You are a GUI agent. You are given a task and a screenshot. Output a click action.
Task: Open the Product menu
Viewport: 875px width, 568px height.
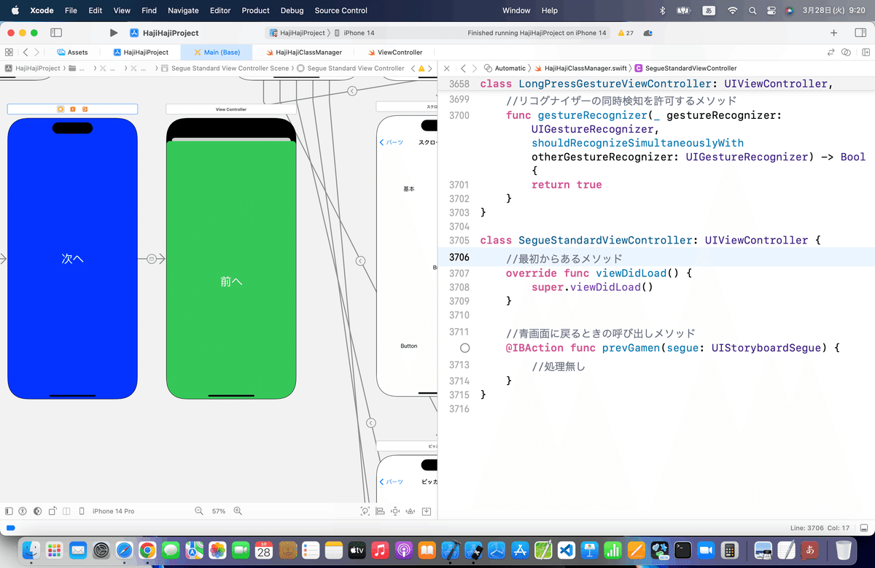pyautogui.click(x=256, y=11)
